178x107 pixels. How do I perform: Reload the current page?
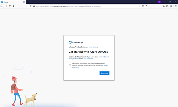click(x=10, y=6)
